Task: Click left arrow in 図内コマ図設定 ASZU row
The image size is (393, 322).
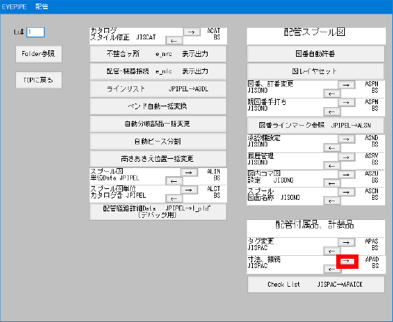Action: [x=332, y=183]
